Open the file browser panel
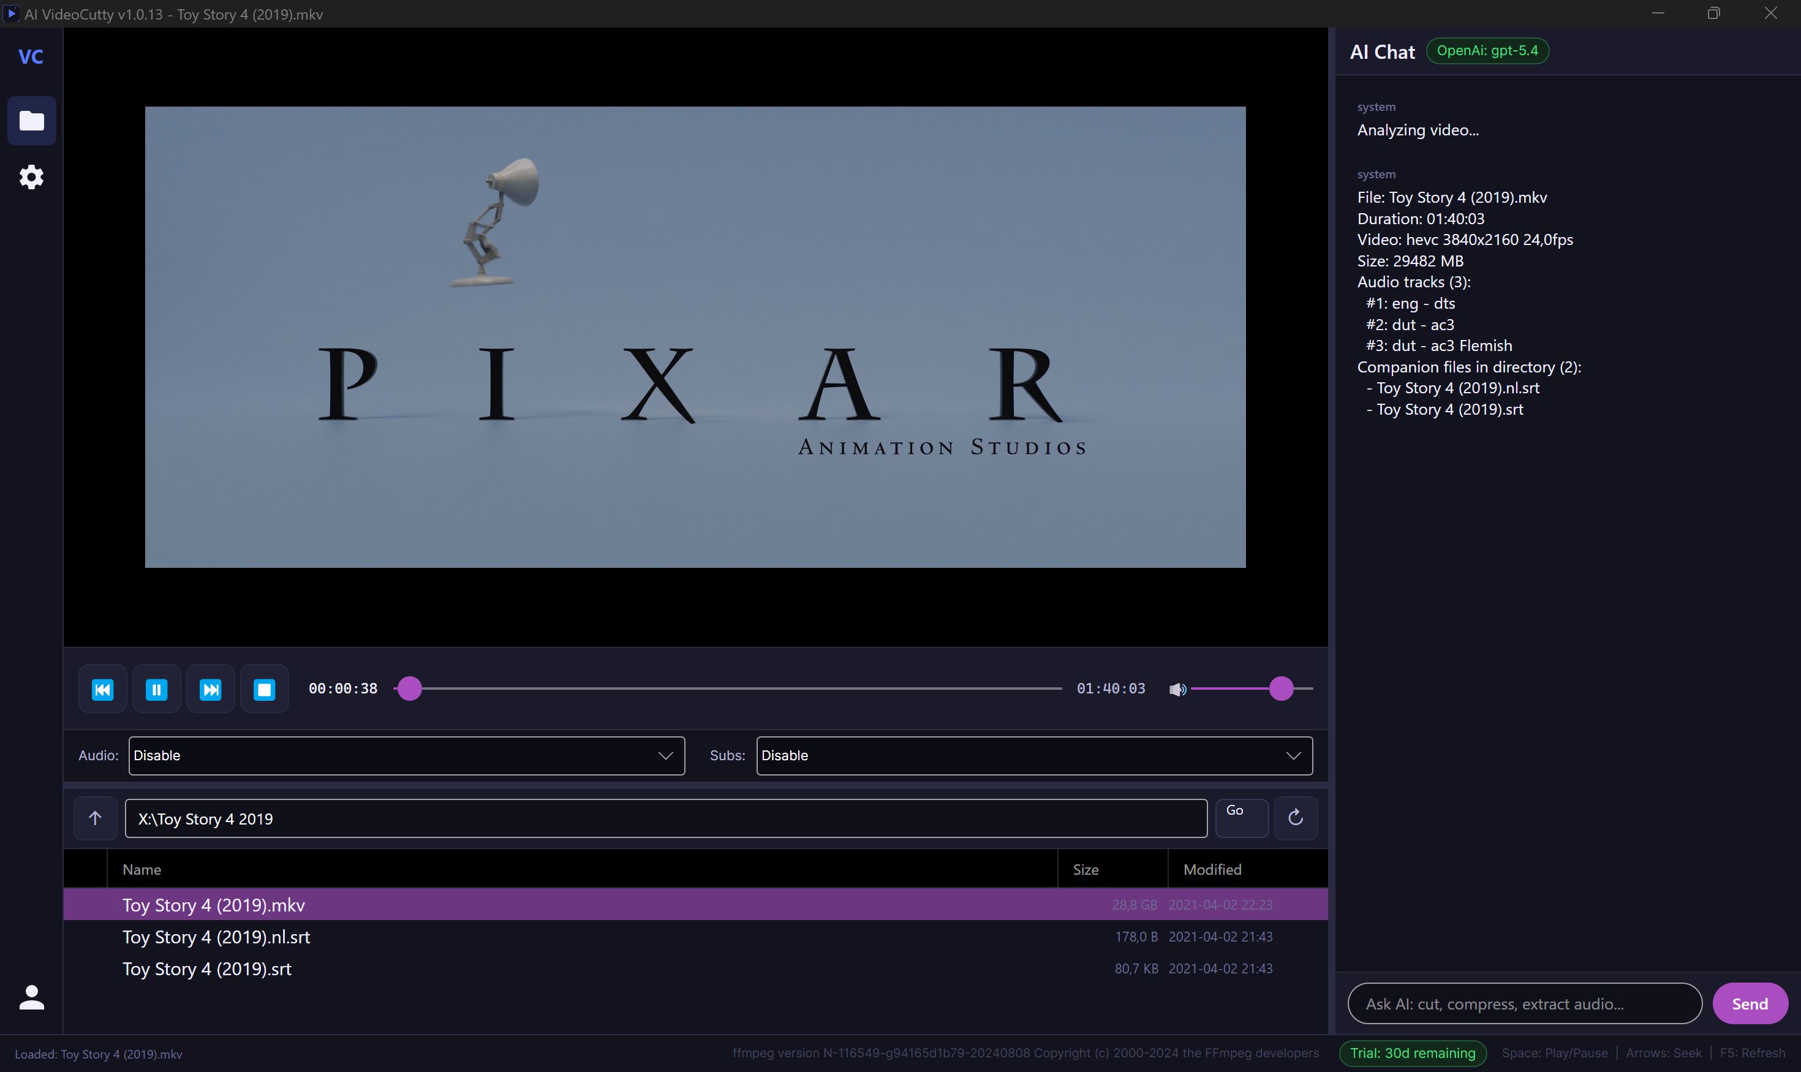The width and height of the screenshot is (1801, 1072). [x=32, y=120]
